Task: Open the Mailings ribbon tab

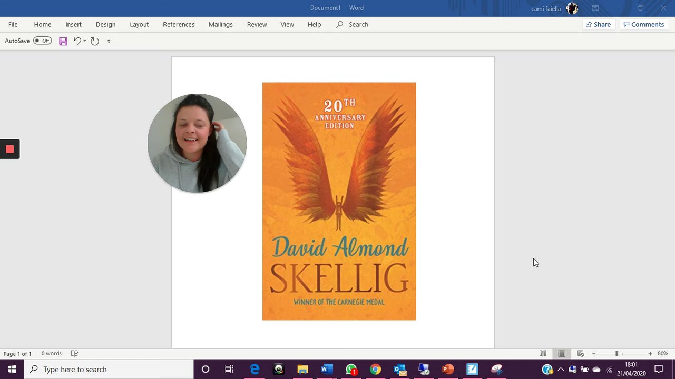Action: (220, 24)
